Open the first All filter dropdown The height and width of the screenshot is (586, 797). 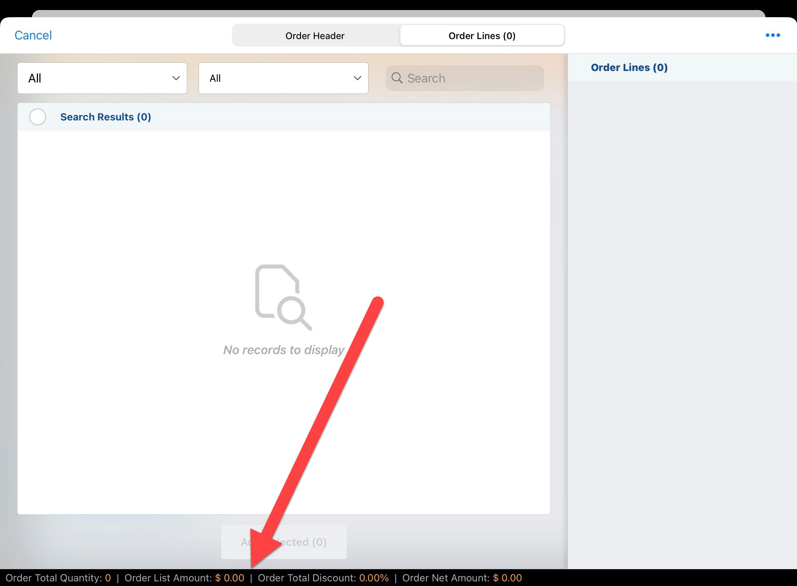pos(102,78)
